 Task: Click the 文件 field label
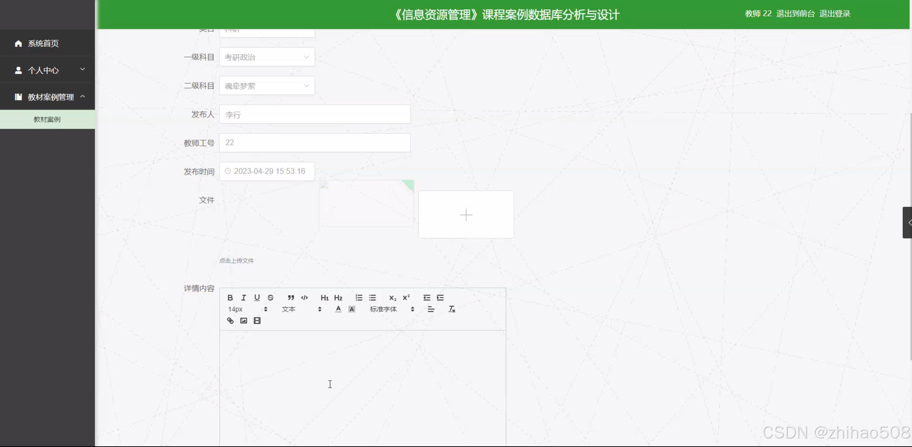pos(207,200)
